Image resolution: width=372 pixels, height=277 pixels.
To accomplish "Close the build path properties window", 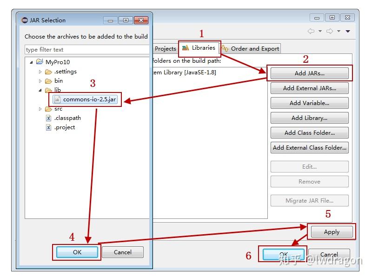I will coord(347,18).
